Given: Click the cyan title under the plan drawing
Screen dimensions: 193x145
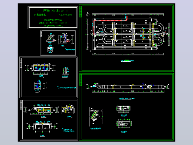Looking at the screenshot, I should pos(127,61).
